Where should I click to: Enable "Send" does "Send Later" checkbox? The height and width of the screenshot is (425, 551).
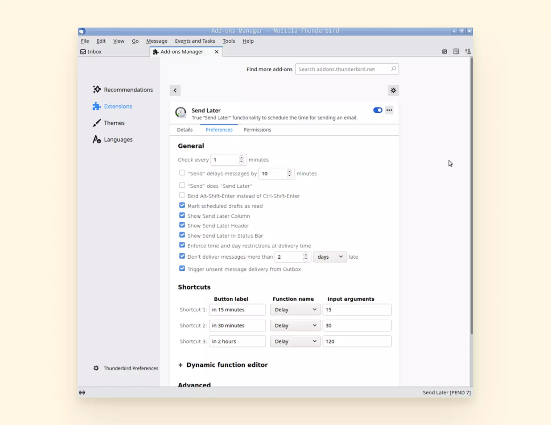pyautogui.click(x=182, y=185)
